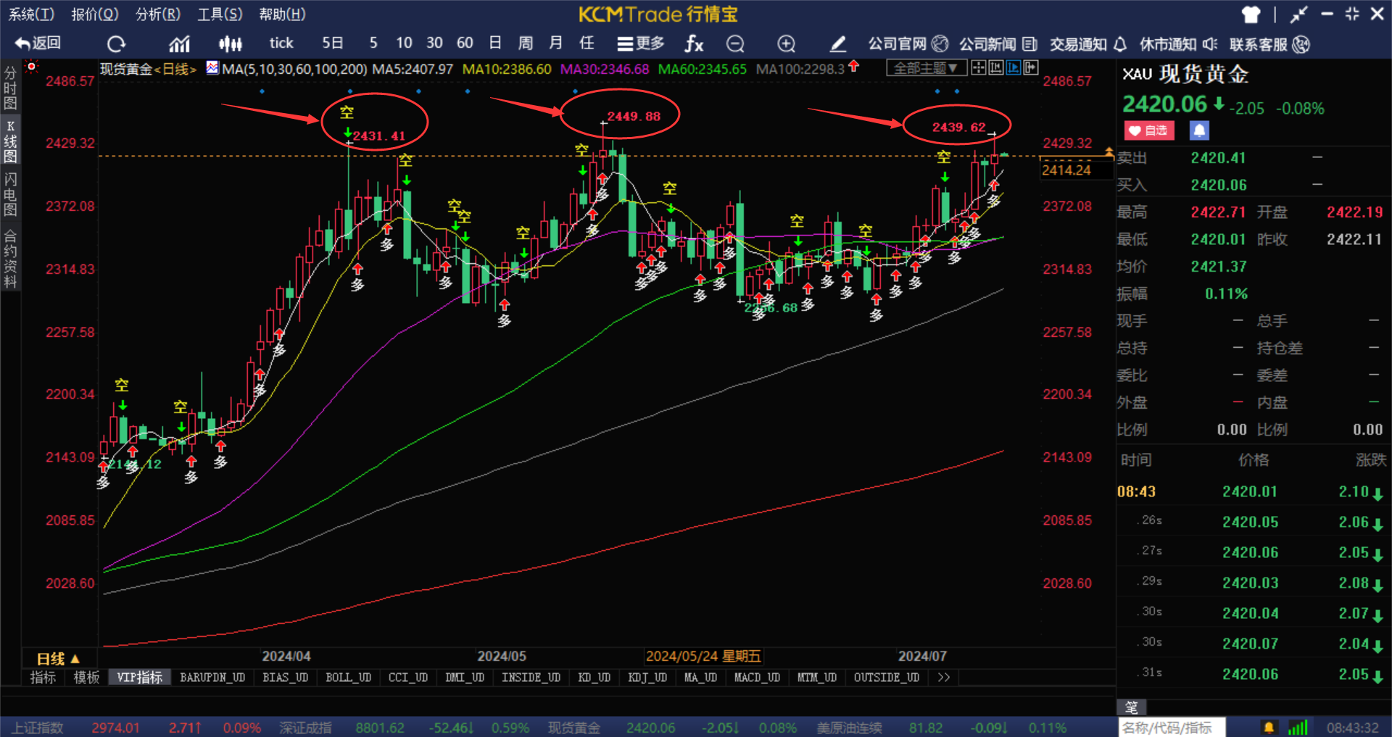Screen dimensions: 1392x737
Task: Expand the 更多 periods menu
Action: tap(641, 44)
